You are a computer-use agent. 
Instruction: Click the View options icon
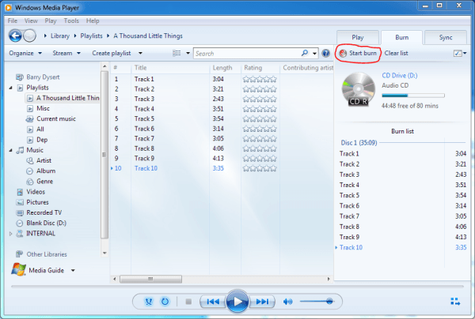click(x=177, y=53)
